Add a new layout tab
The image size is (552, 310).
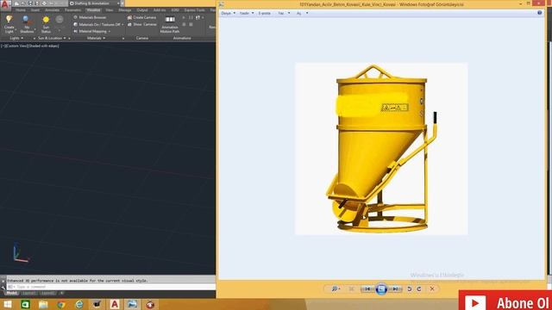point(61,293)
